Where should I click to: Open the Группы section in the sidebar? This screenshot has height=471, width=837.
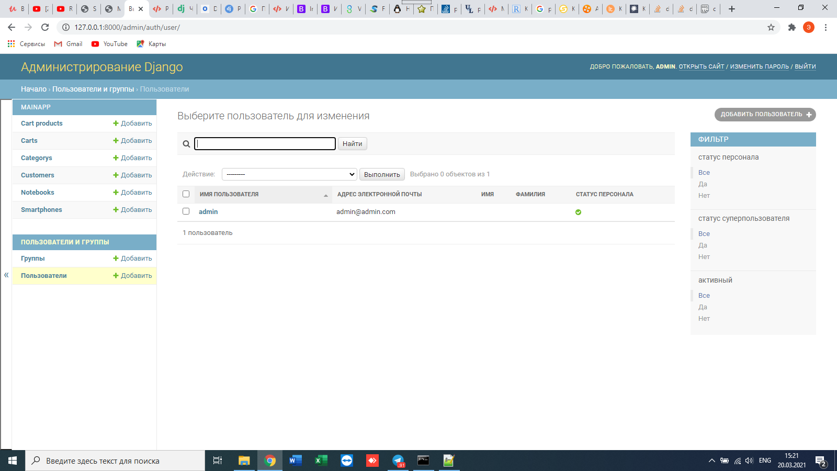[x=33, y=259]
